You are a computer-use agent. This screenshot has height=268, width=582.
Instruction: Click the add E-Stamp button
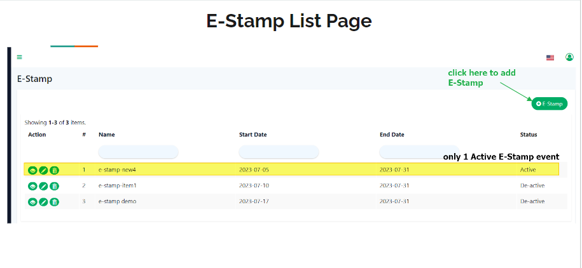pyautogui.click(x=550, y=104)
